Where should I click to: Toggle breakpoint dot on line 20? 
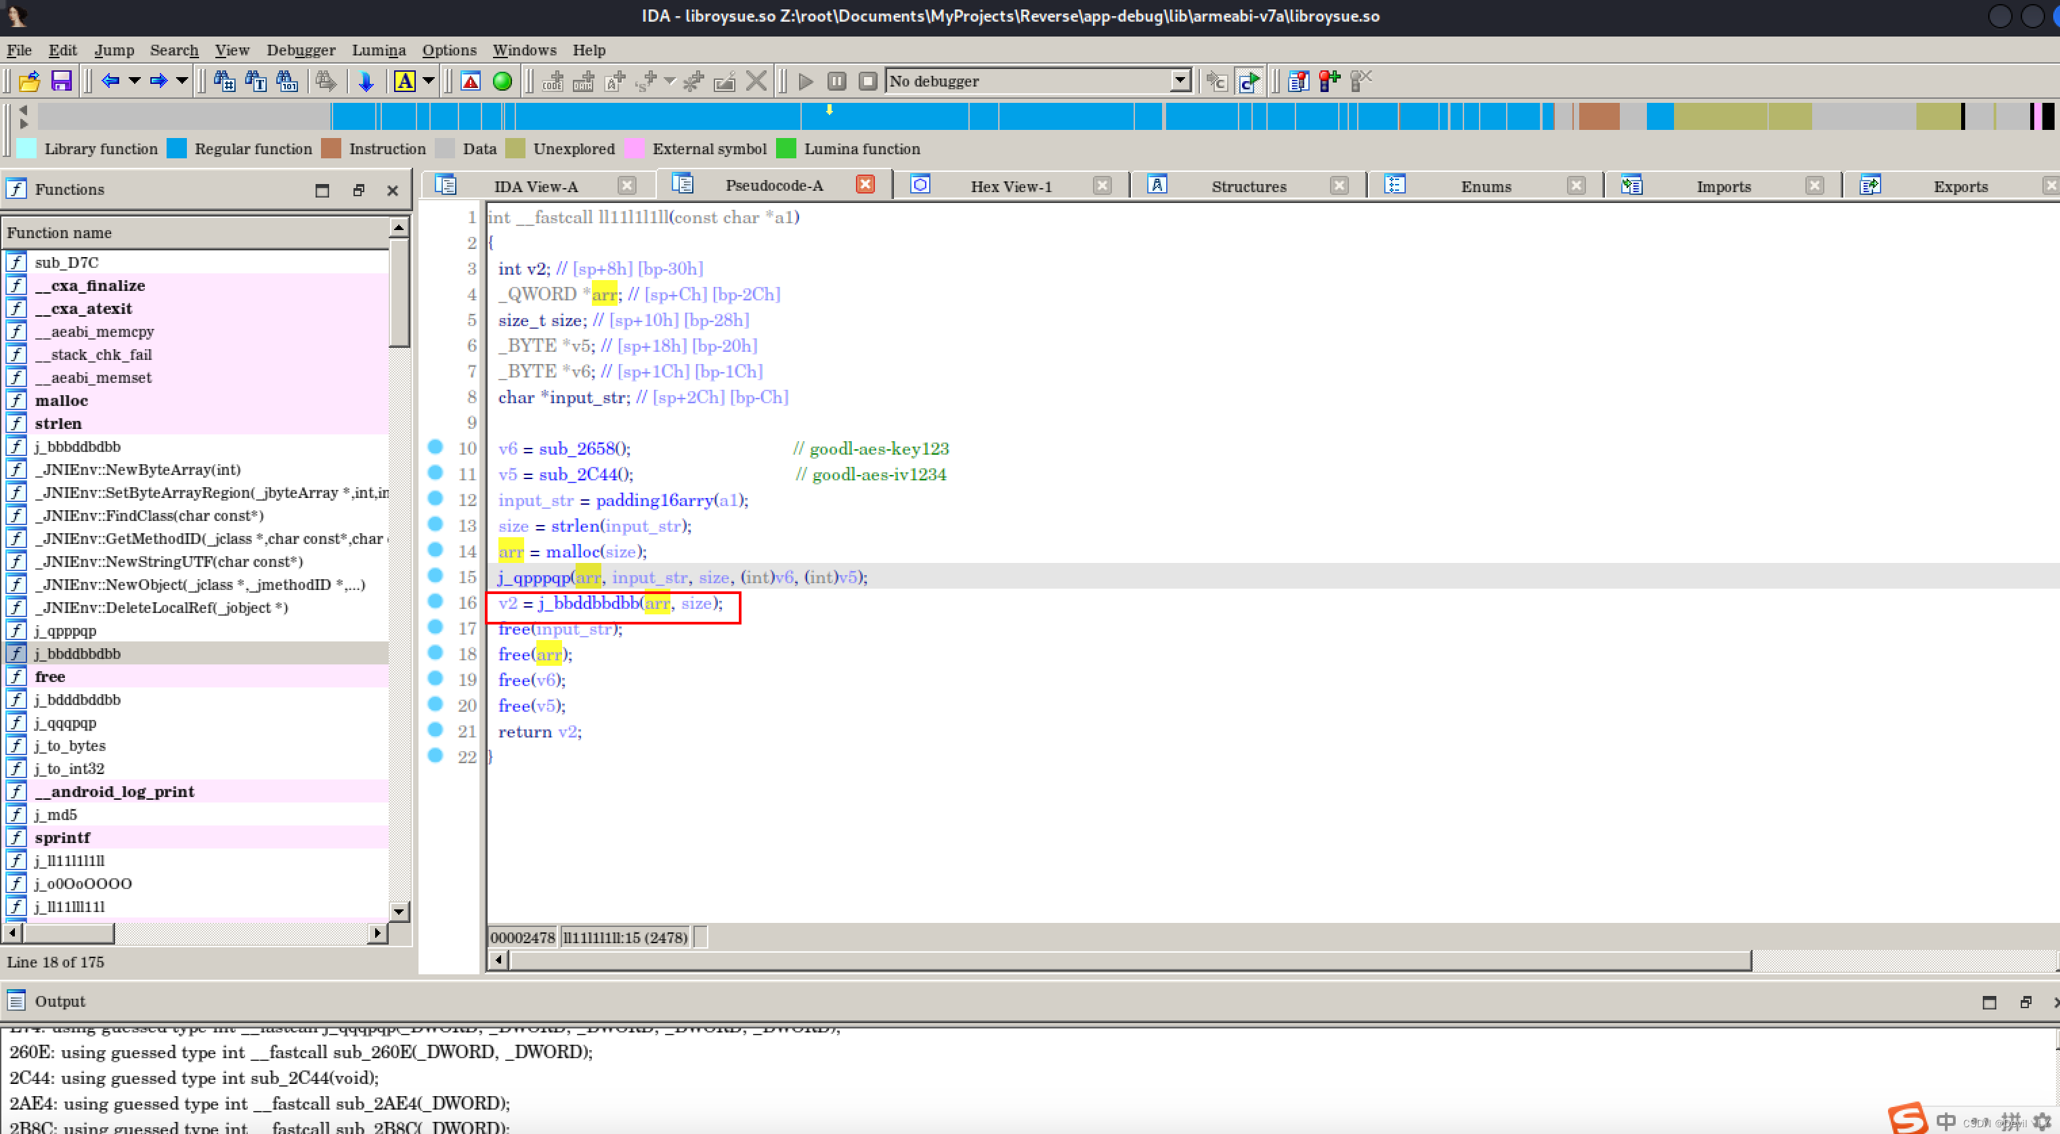435,703
